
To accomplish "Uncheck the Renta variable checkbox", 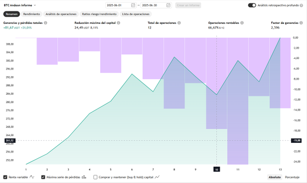I will click(x=5, y=177).
